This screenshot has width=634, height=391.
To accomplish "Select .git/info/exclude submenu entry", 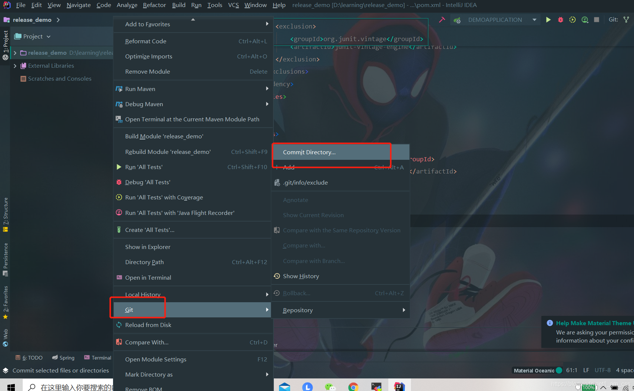I will [341, 183].
